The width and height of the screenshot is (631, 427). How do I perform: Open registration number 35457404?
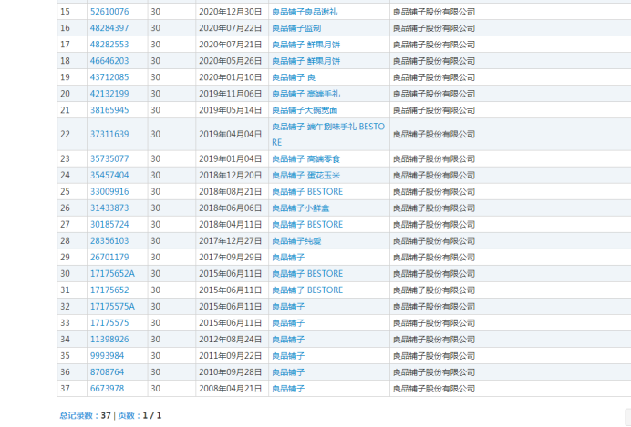[x=109, y=175]
